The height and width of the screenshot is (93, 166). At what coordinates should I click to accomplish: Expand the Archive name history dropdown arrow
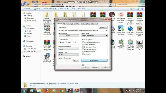pyautogui.click(x=107, y=30)
